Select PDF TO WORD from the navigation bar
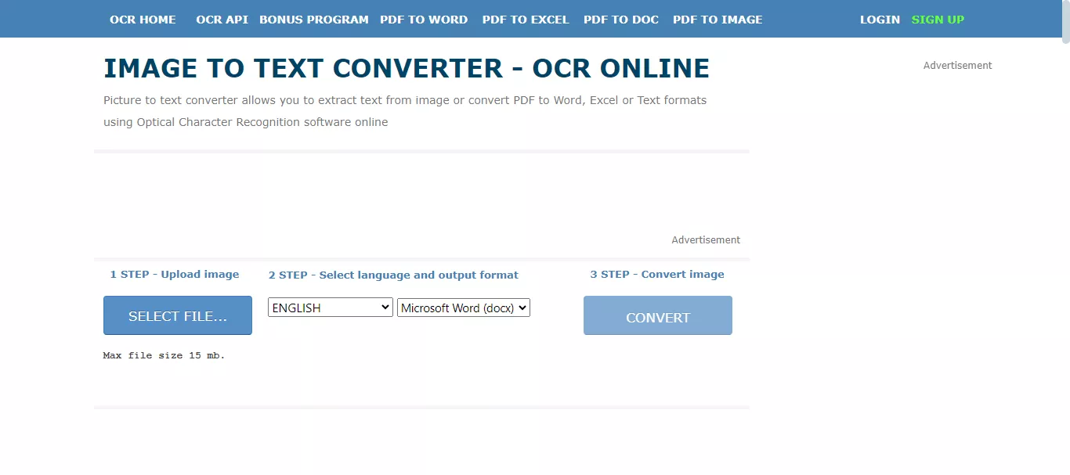The width and height of the screenshot is (1070, 475). point(424,20)
